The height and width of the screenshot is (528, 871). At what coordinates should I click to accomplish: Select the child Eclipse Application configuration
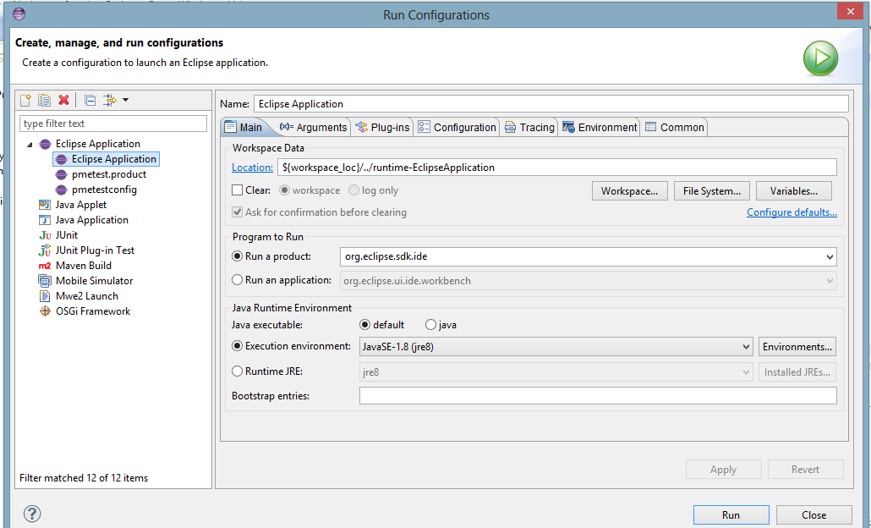(x=106, y=159)
